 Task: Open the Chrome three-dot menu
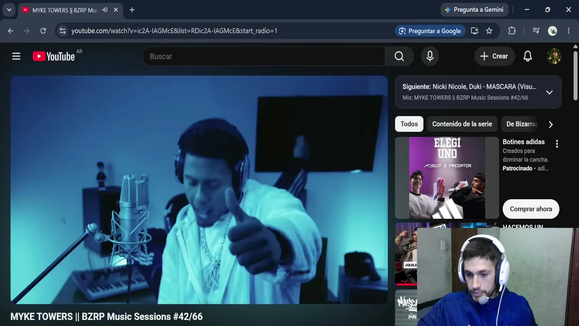(x=569, y=31)
